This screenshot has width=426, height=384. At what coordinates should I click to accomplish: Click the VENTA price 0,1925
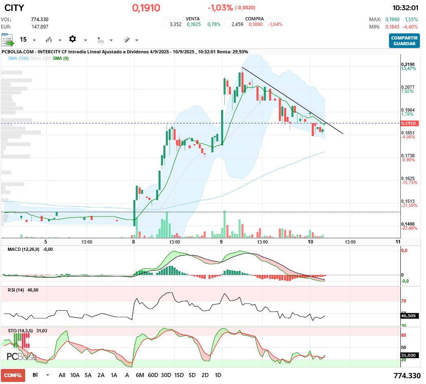coord(194,24)
